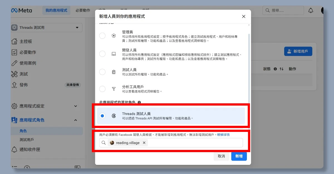This screenshot has height=174, width=334.
Task: Click the dialog's vertical scrollbar
Action: [249, 69]
